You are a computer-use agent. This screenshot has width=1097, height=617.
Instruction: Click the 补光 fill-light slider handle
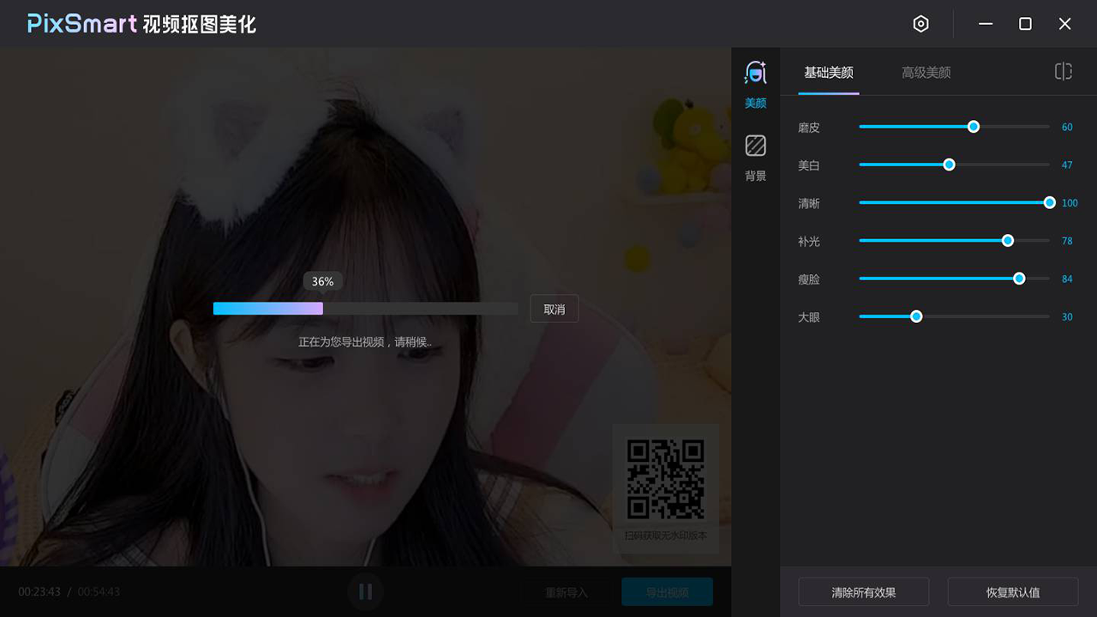click(1007, 241)
